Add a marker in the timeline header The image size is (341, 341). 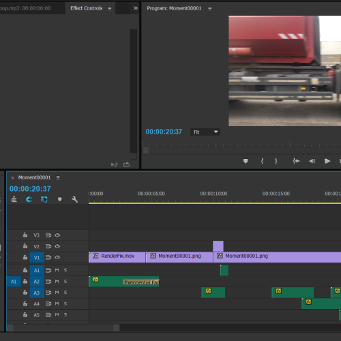pyautogui.click(x=59, y=199)
